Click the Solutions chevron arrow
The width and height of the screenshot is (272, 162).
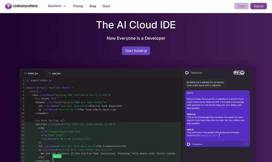[x=65, y=6]
